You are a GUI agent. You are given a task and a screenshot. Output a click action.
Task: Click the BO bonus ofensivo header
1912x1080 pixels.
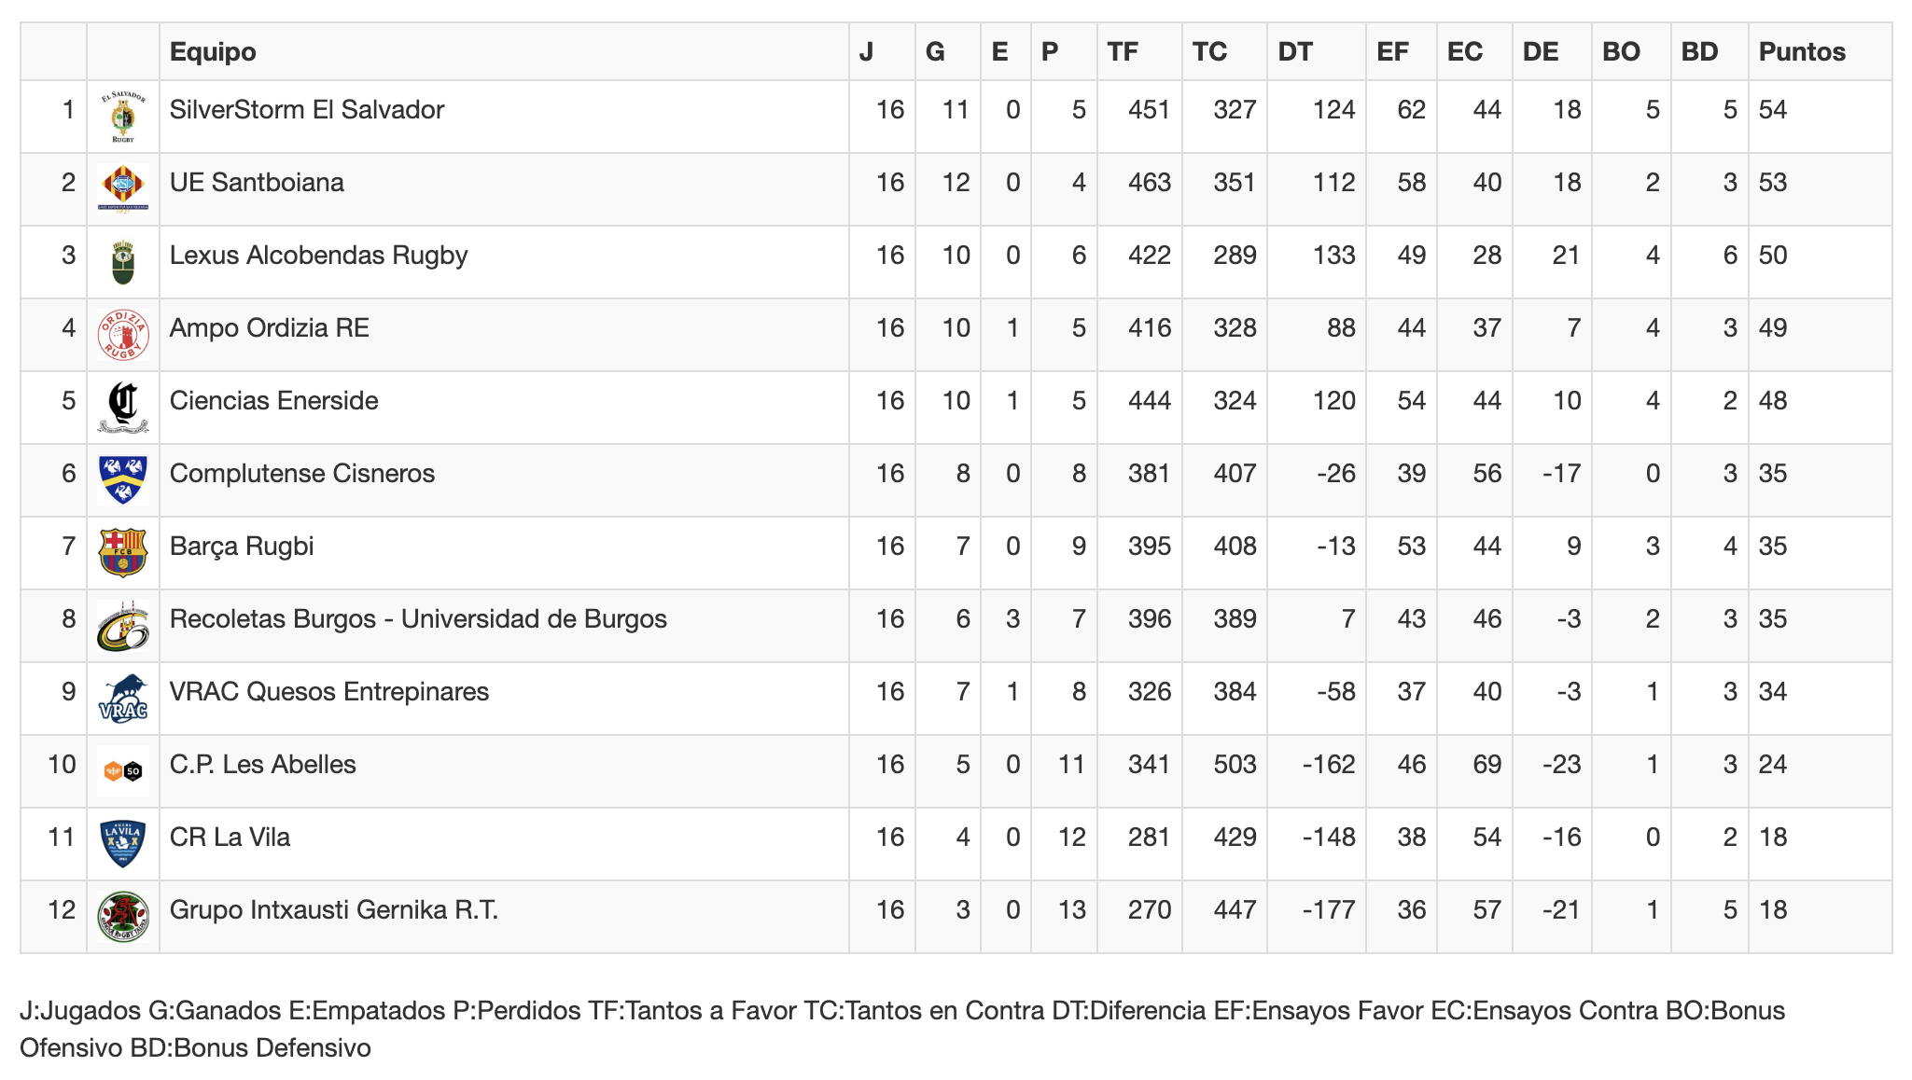[1621, 51]
